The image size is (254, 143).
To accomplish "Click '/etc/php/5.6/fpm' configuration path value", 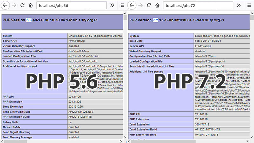I will (78, 51).
